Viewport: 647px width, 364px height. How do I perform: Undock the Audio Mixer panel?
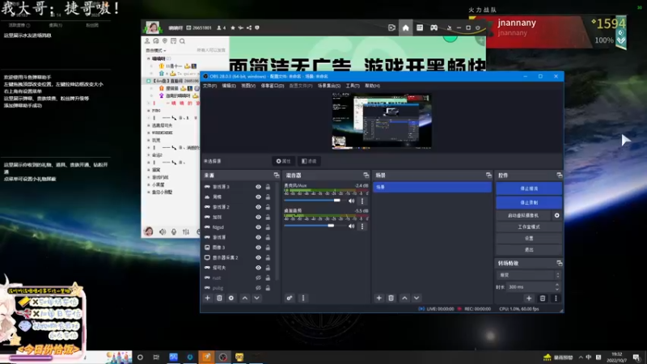pos(366,175)
